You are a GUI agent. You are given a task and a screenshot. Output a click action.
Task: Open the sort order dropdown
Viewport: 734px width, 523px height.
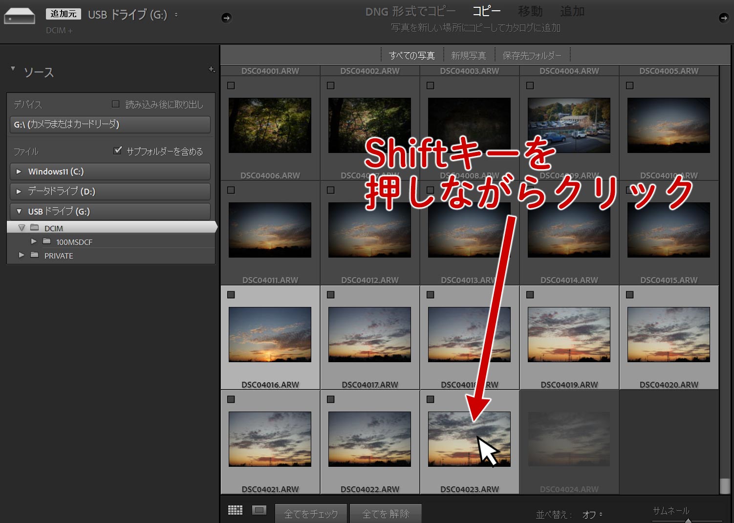point(592,515)
